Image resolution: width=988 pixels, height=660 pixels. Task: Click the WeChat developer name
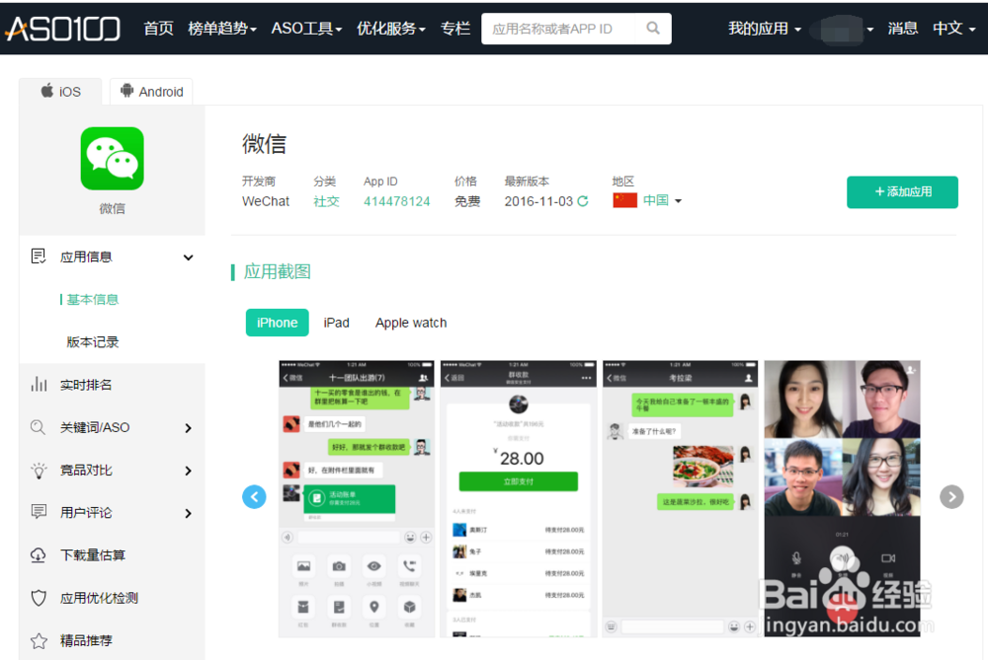point(266,201)
